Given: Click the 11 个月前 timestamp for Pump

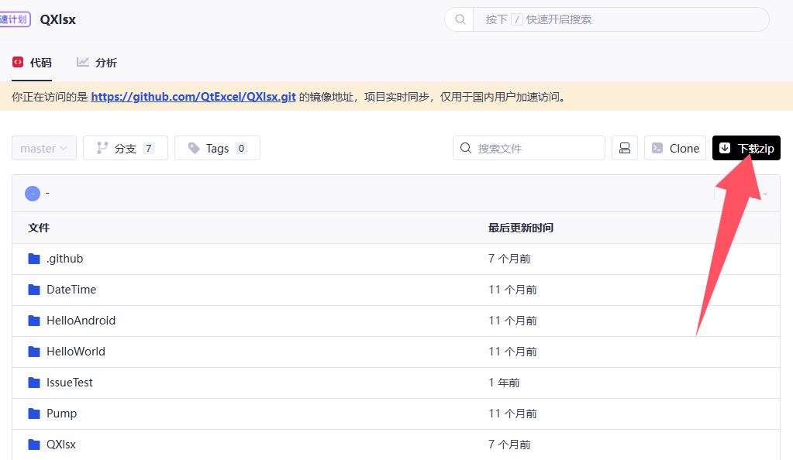Looking at the screenshot, I should (512, 414).
